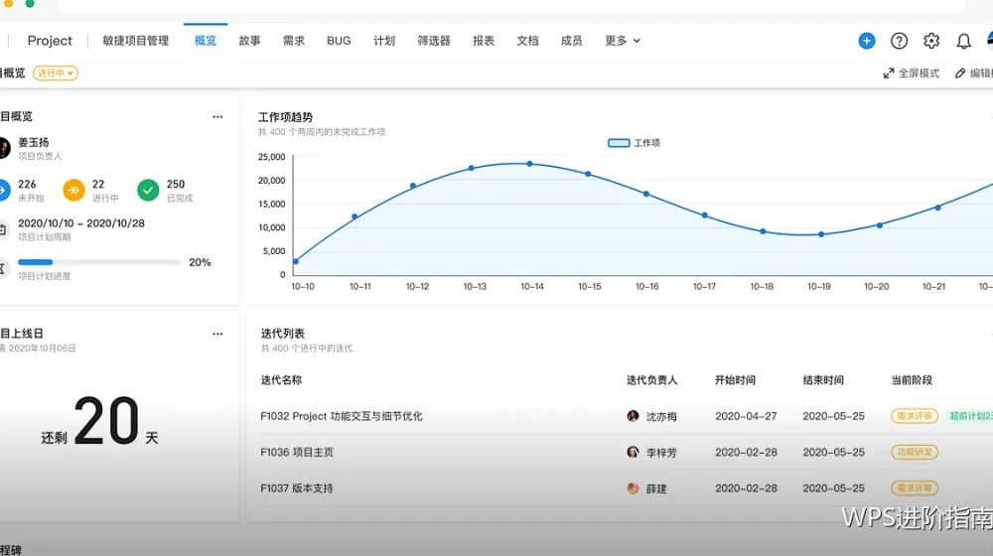Click the 结束时间 column header
This screenshot has height=556, width=993.
823,380
